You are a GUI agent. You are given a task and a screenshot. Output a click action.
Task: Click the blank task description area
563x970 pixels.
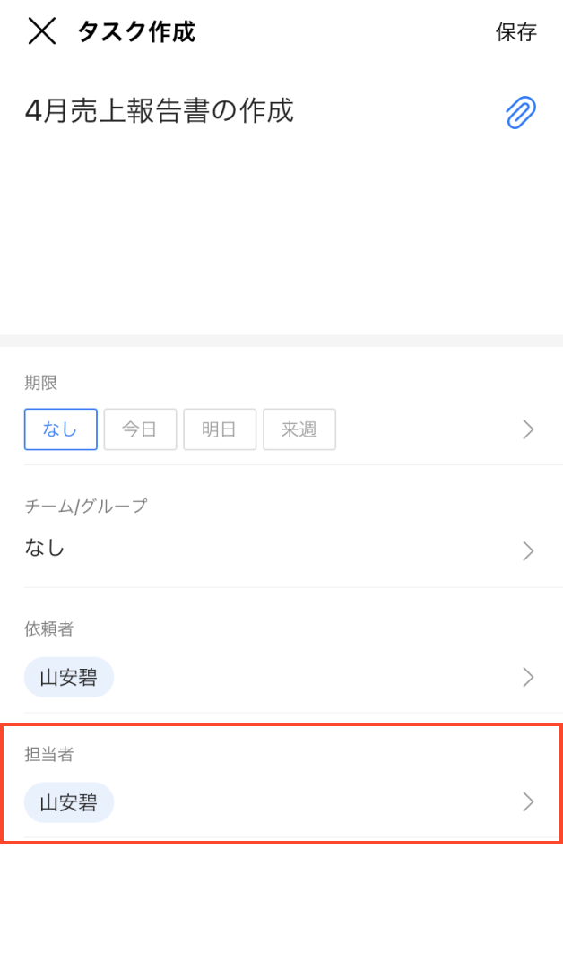tap(269, 233)
